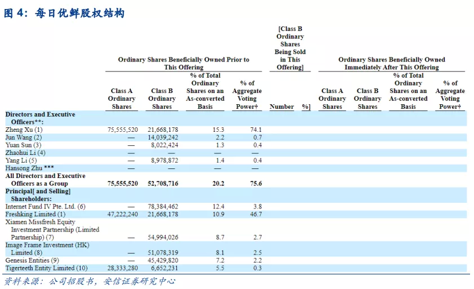Select group percentage 20.2

(x=218, y=184)
